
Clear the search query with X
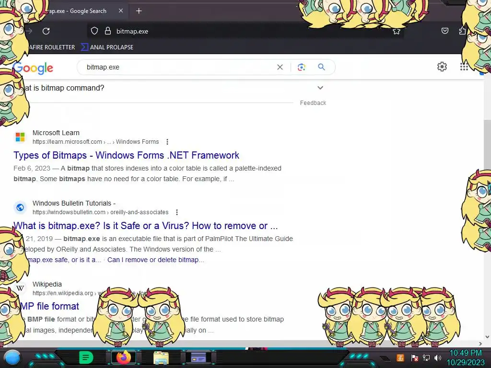pyautogui.click(x=280, y=67)
